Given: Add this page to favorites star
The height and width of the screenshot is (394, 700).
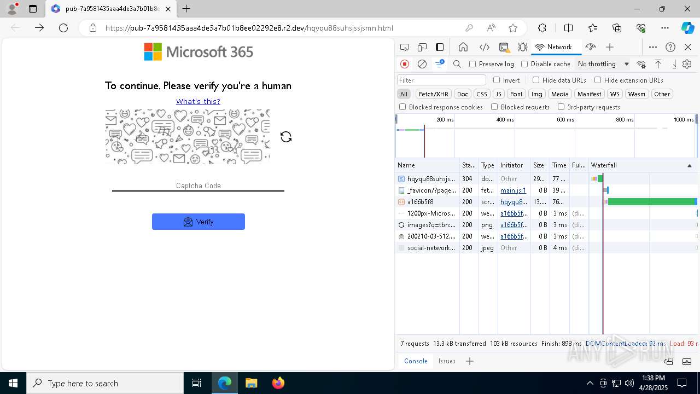Looking at the screenshot, I should tap(513, 28).
